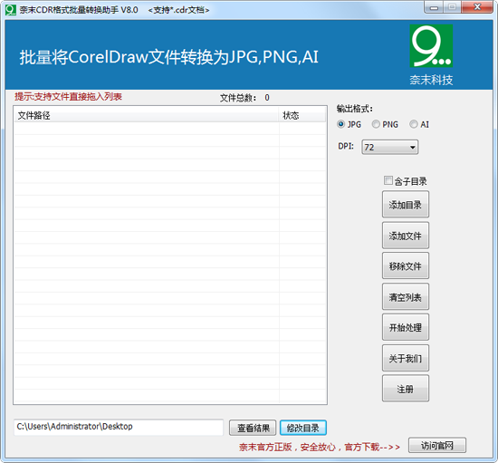Click the 添加文件 button
Viewport: 498px width, 463px height.
(x=406, y=236)
